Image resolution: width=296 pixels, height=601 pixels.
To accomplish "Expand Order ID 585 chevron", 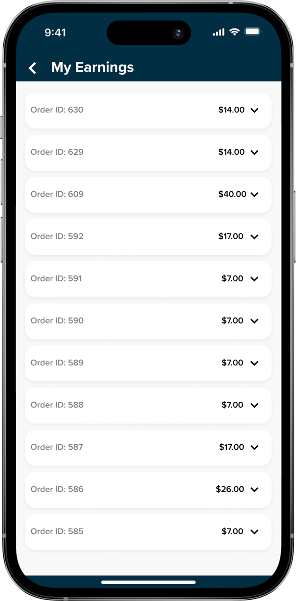I will [x=254, y=532].
